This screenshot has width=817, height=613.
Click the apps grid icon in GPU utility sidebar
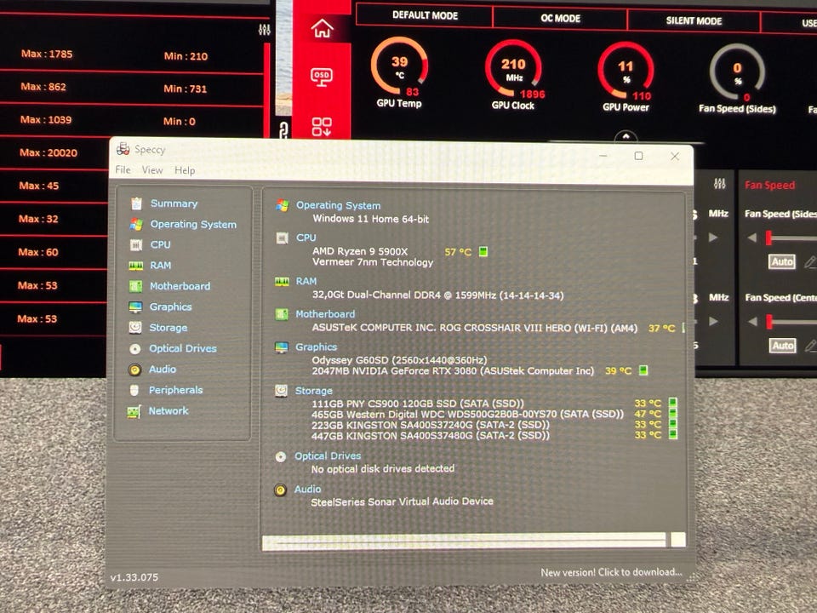click(322, 126)
